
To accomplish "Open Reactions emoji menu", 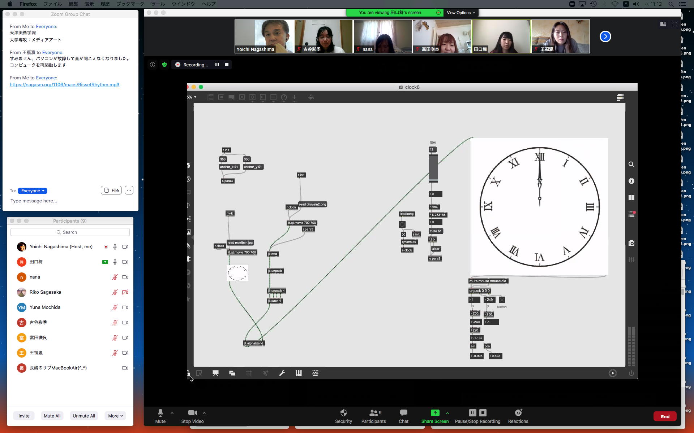I will click(518, 413).
